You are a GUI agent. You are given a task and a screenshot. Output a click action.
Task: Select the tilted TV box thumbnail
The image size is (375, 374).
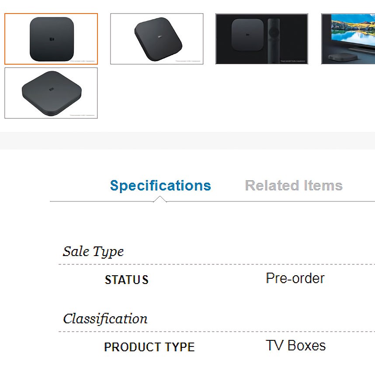156,39
